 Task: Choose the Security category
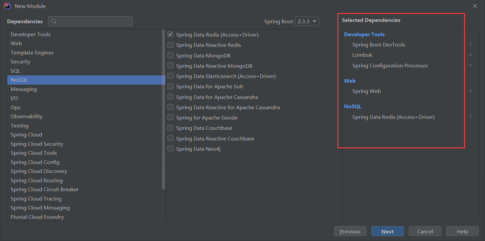point(84,61)
